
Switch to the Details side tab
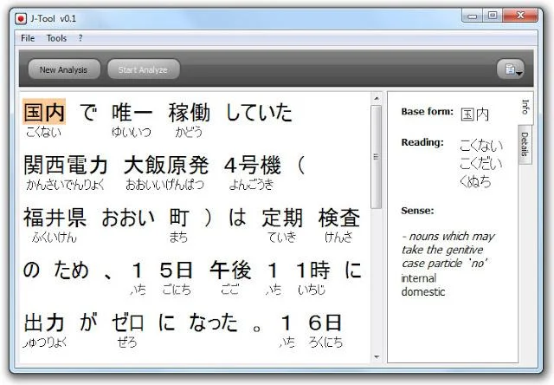point(525,144)
